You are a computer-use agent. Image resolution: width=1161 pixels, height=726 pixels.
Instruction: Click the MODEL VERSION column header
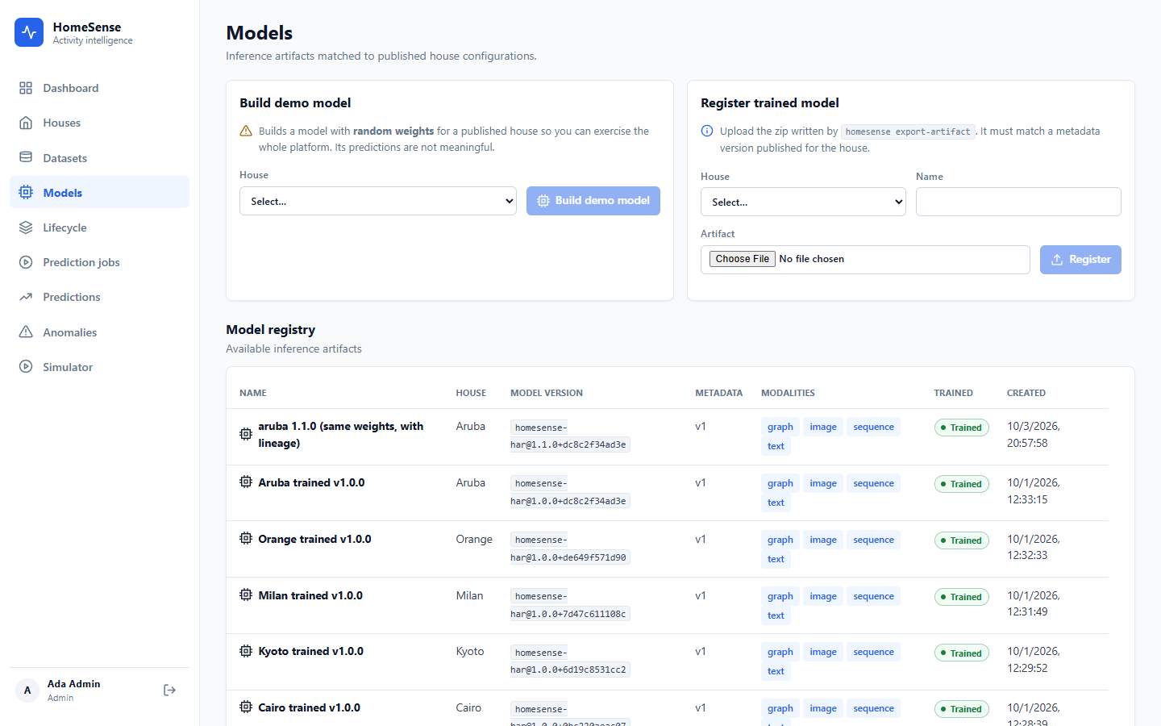[547, 393]
